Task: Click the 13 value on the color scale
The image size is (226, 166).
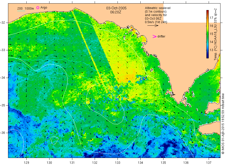Action: 211,50
